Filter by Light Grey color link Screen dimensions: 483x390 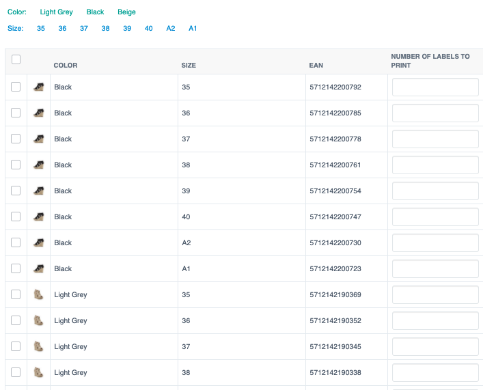pyautogui.click(x=56, y=12)
